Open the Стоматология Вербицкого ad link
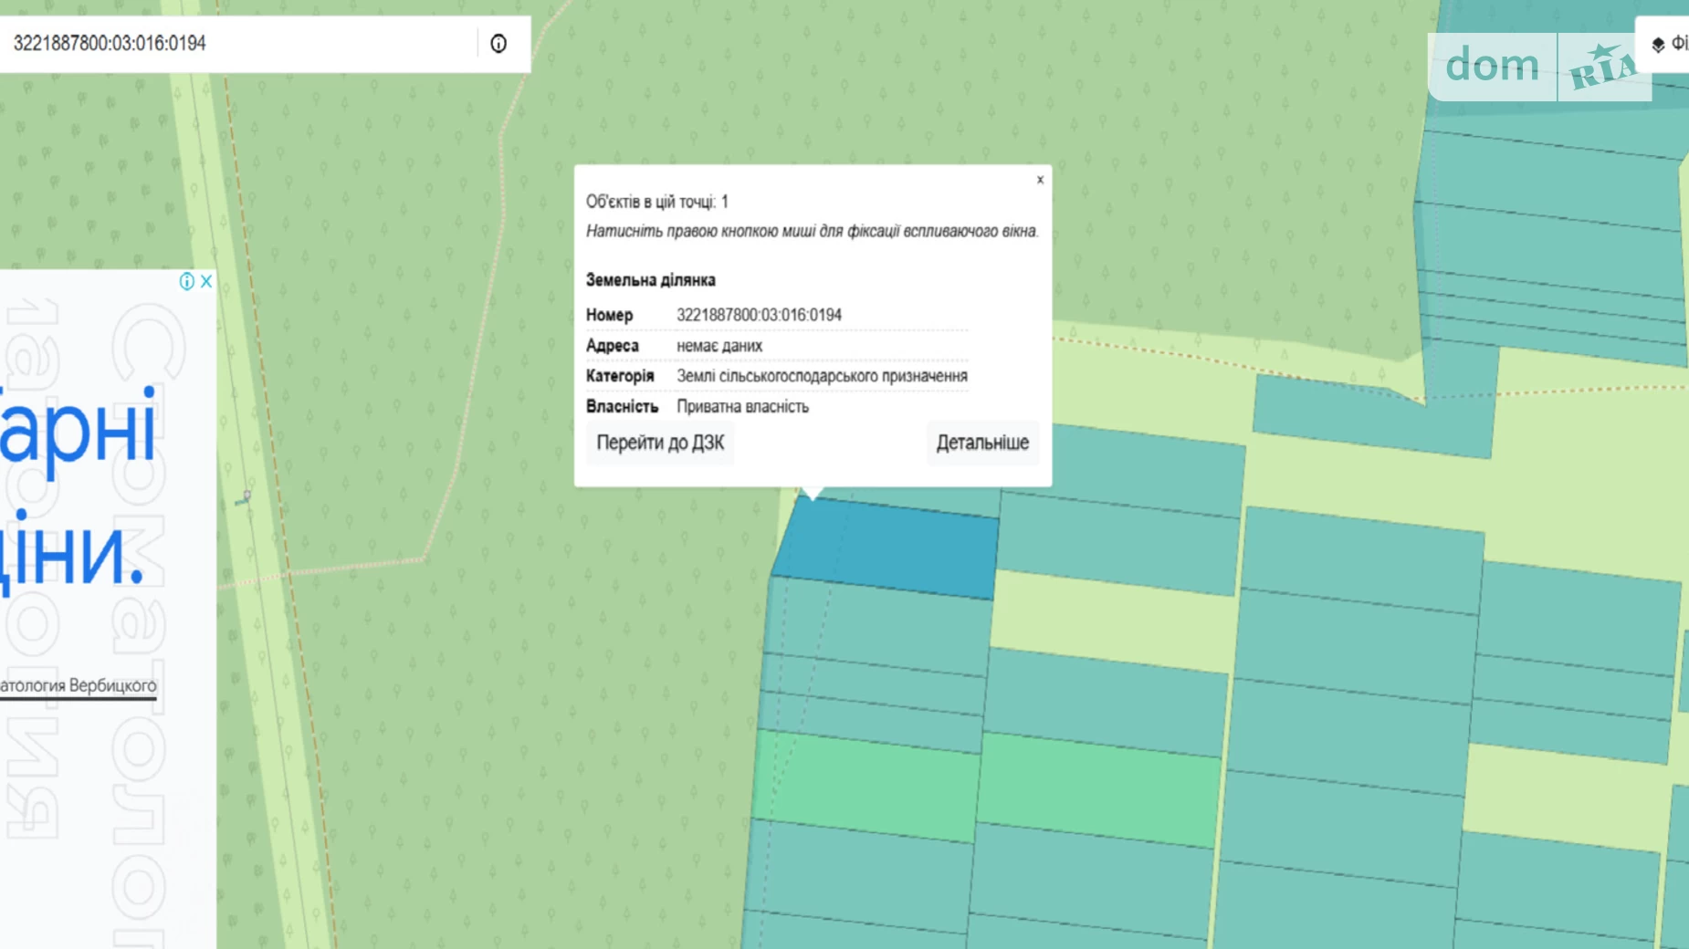 point(79,686)
